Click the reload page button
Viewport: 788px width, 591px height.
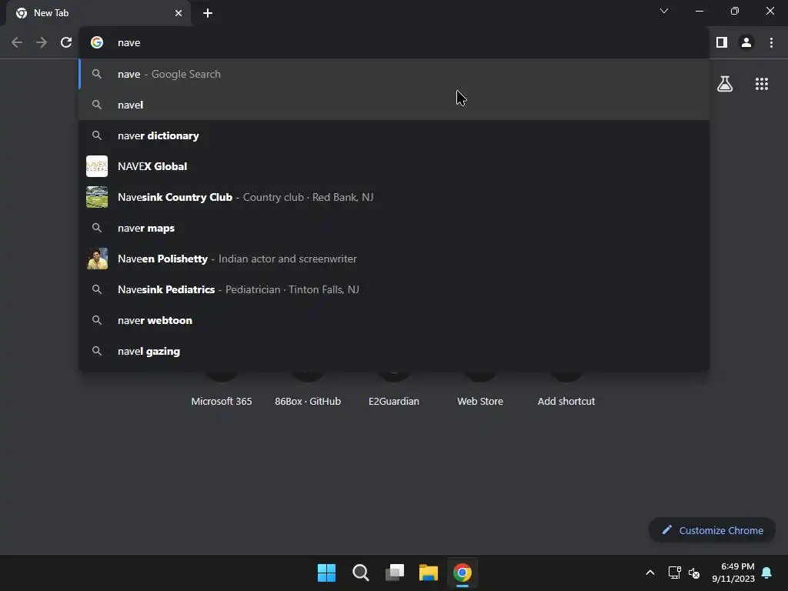(66, 43)
